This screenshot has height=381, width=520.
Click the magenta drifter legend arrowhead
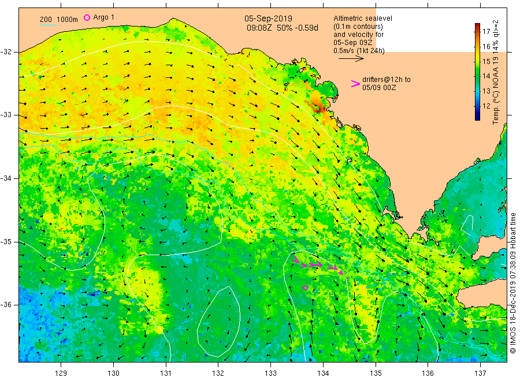(x=355, y=84)
